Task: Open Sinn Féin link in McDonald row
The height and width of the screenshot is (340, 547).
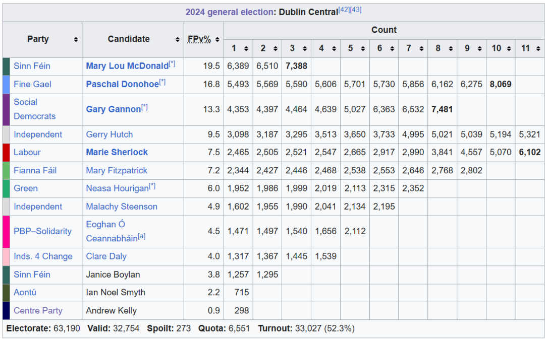Action: pyautogui.click(x=32, y=66)
